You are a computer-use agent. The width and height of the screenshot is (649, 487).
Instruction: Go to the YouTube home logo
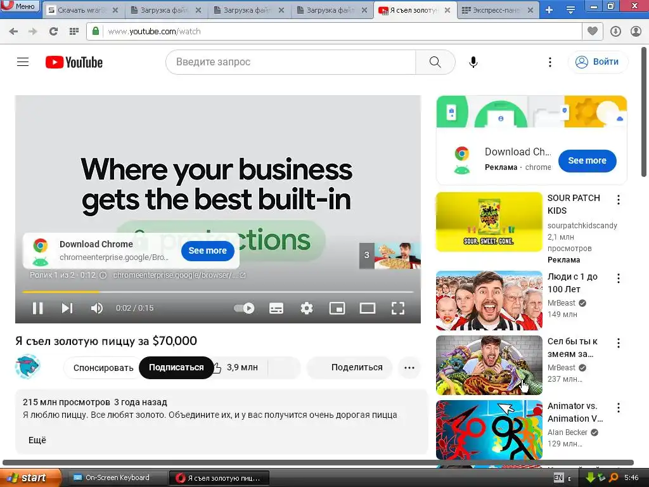pos(74,62)
